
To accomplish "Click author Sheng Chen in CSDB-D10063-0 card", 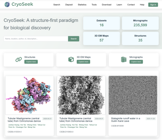I will click(x=83, y=125).
